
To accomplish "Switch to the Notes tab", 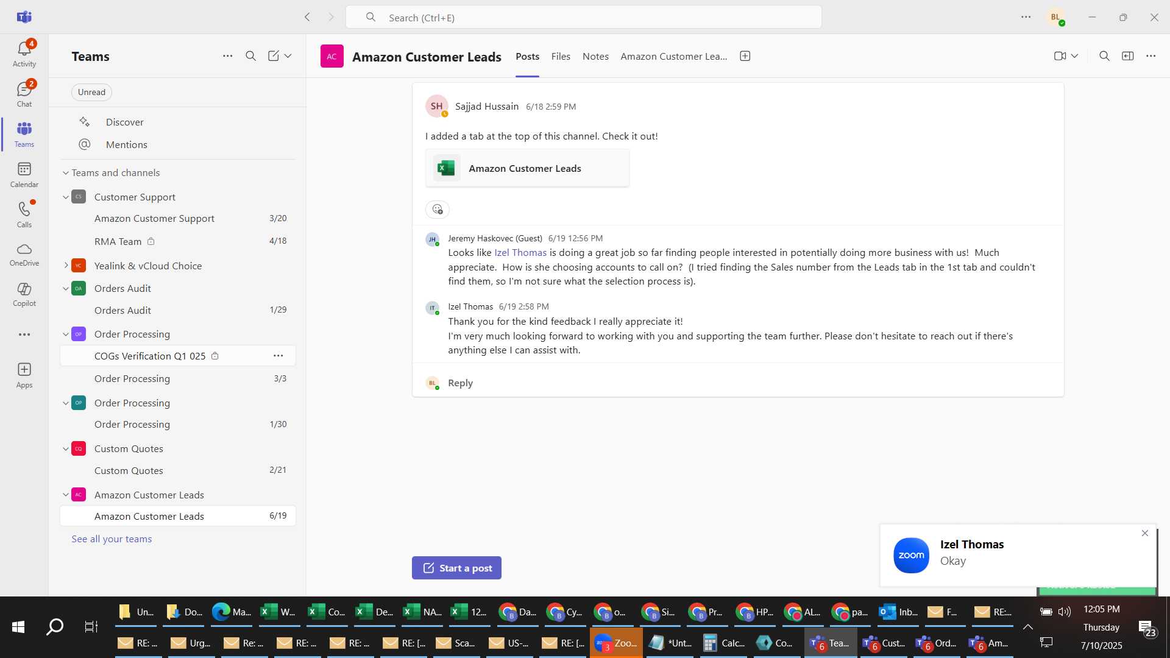I will click(x=595, y=56).
